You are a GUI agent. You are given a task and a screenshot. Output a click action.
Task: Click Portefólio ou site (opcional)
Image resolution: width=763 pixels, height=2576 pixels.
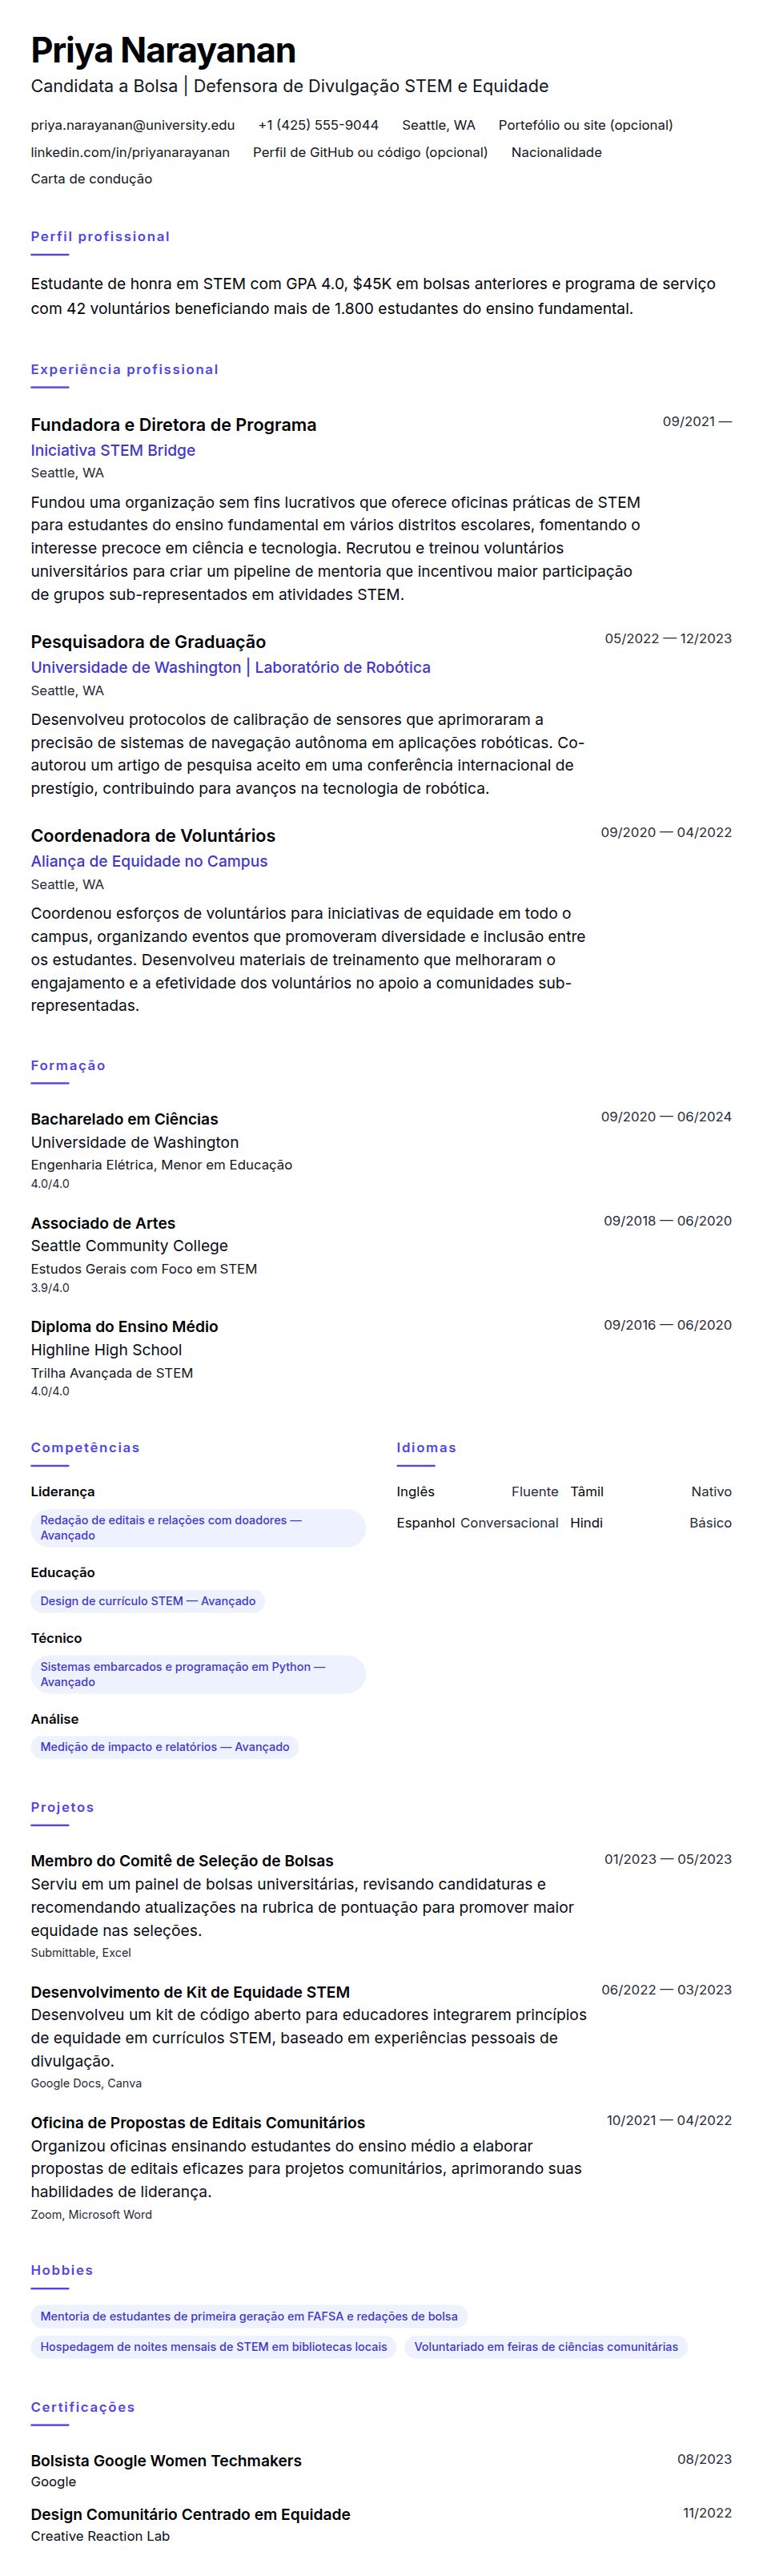click(585, 125)
